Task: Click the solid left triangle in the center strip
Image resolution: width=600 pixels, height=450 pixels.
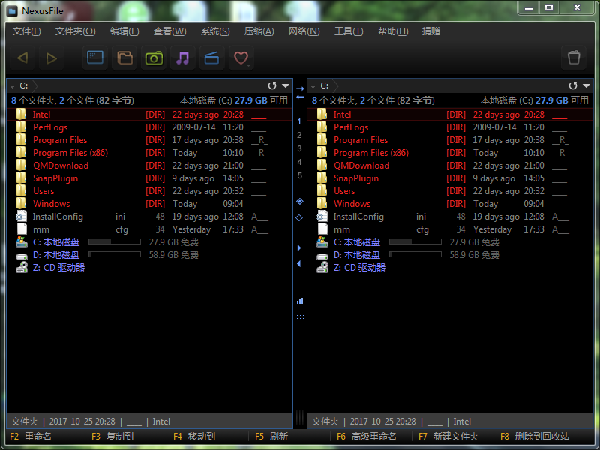Action: (298, 264)
